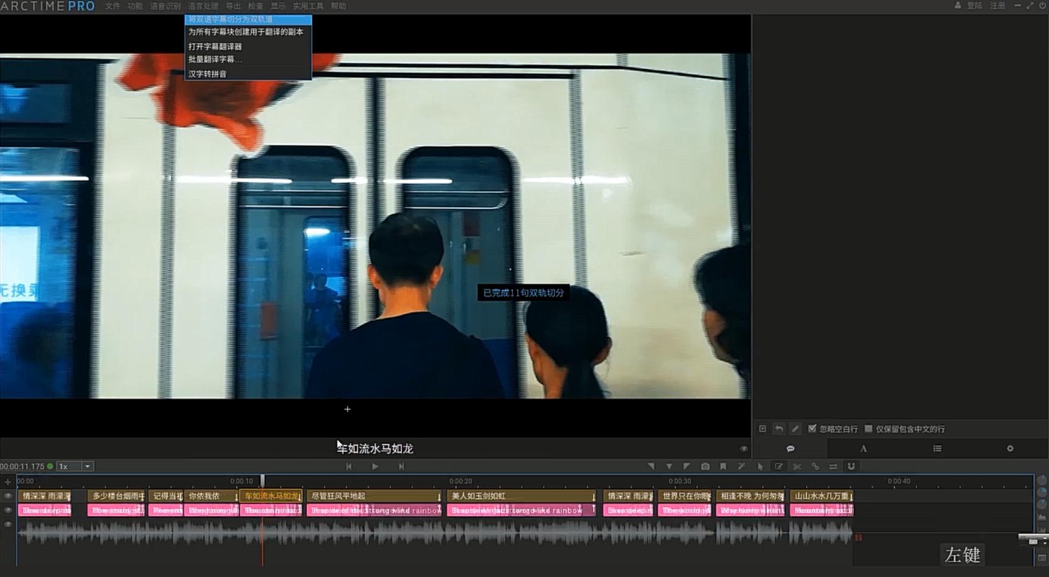The image size is (1049, 577).
Task: Add a new track with plus icon
Action: [8, 482]
